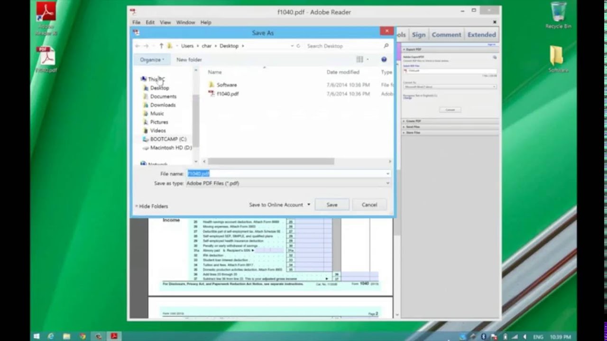Click the Cancel button
Image resolution: width=607 pixels, height=341 pixels.
[369, 205]
